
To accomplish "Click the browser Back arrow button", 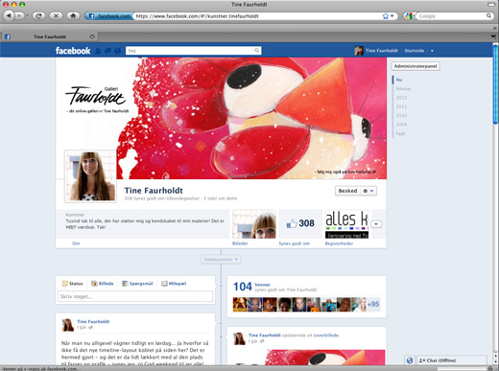I will coord(9,15).
